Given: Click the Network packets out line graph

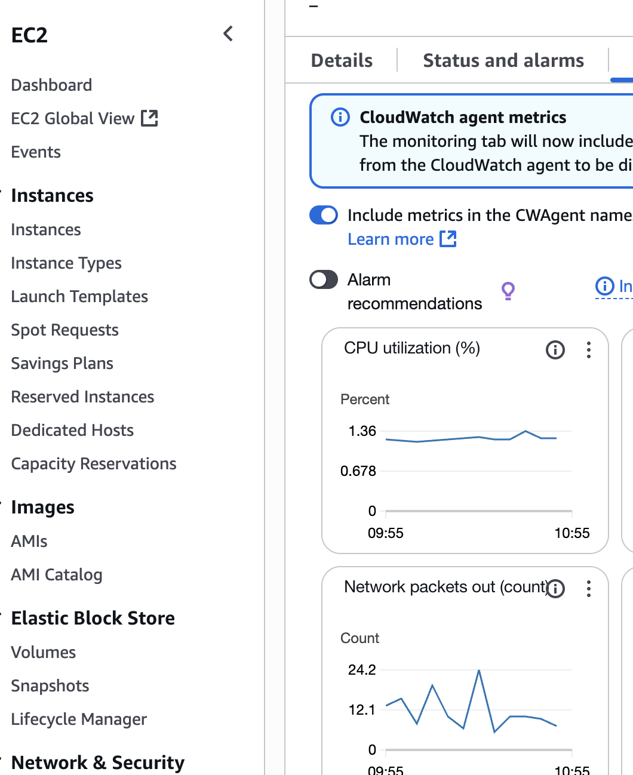Looking at the screenshot, I should [x=471, y=701].
